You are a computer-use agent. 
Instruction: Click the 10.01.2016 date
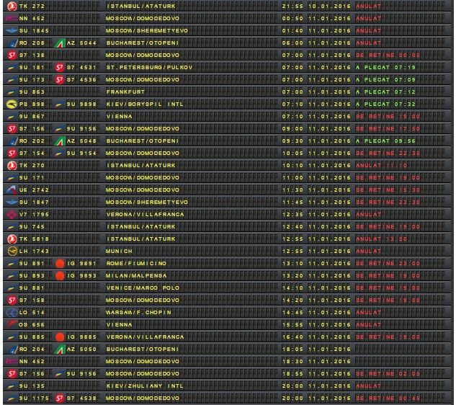tap(329, 6)
